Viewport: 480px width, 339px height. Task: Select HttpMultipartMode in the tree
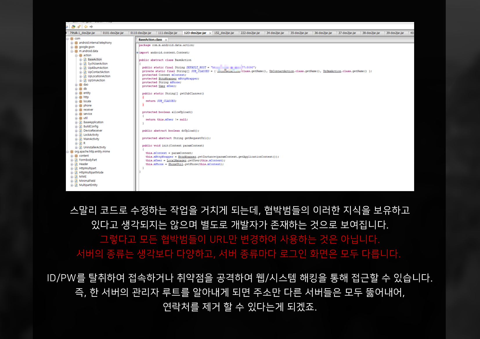click(91, 173)
